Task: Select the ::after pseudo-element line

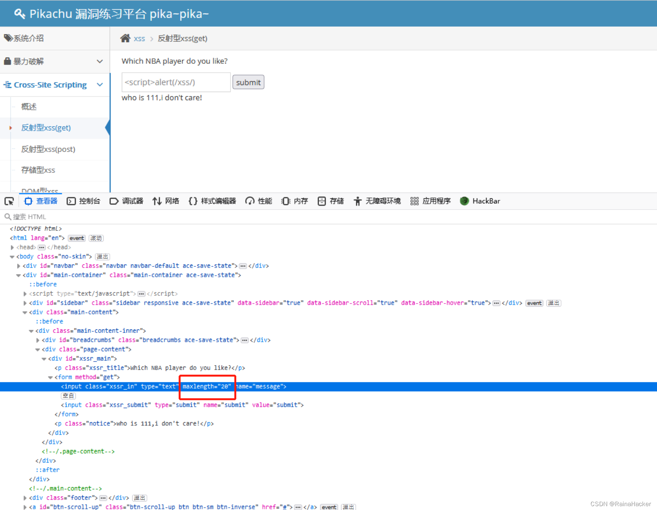Action: coord(48,470)
